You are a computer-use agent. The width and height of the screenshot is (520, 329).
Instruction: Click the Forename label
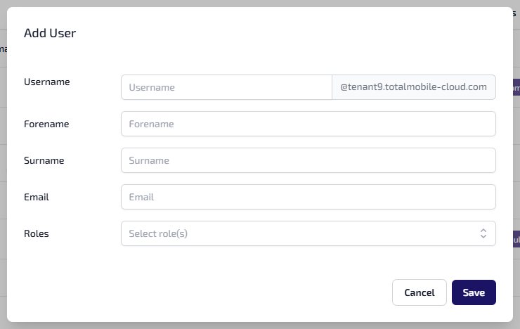pyautogui.click(x=46, y=124)
